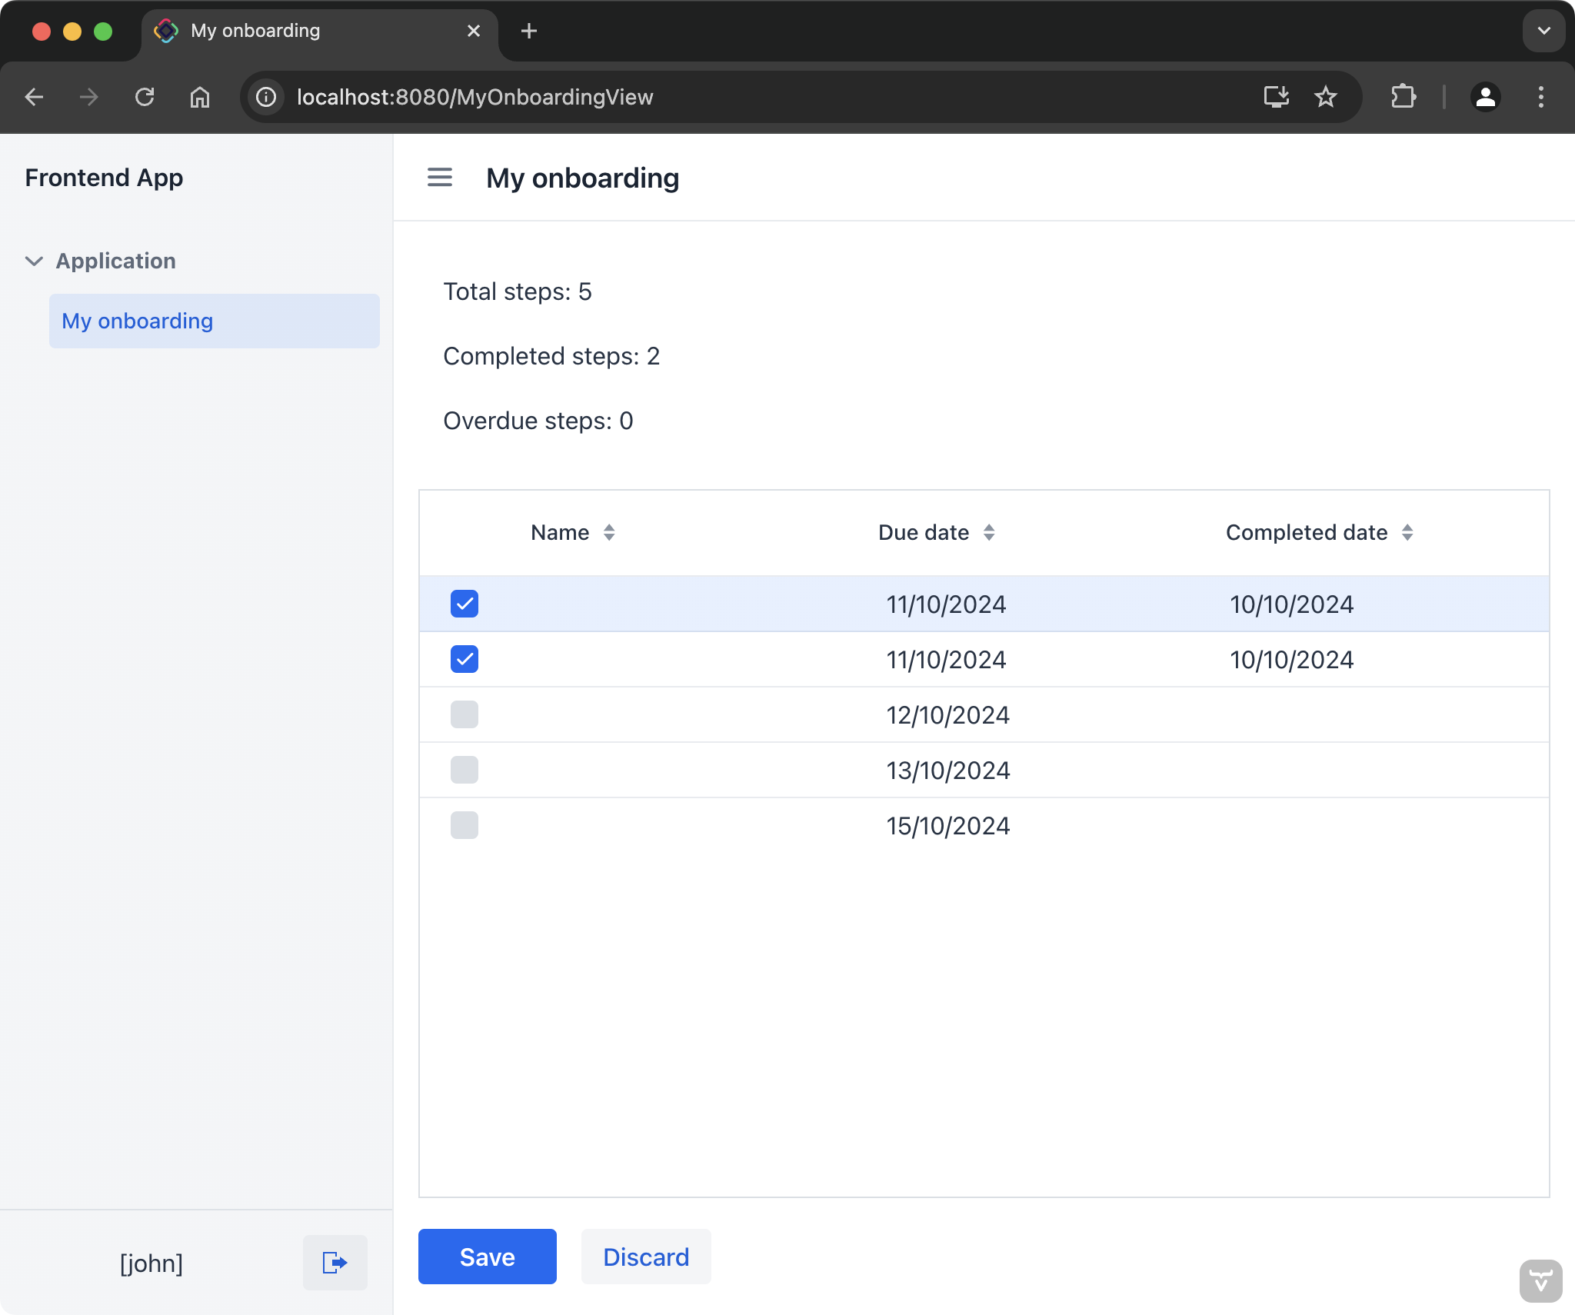
Task: Toggle the second completed step checkbox
Action: 465,658
